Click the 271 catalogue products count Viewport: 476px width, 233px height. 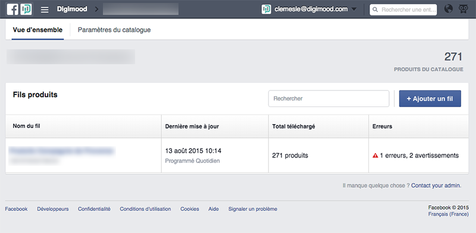click(453, 56)
